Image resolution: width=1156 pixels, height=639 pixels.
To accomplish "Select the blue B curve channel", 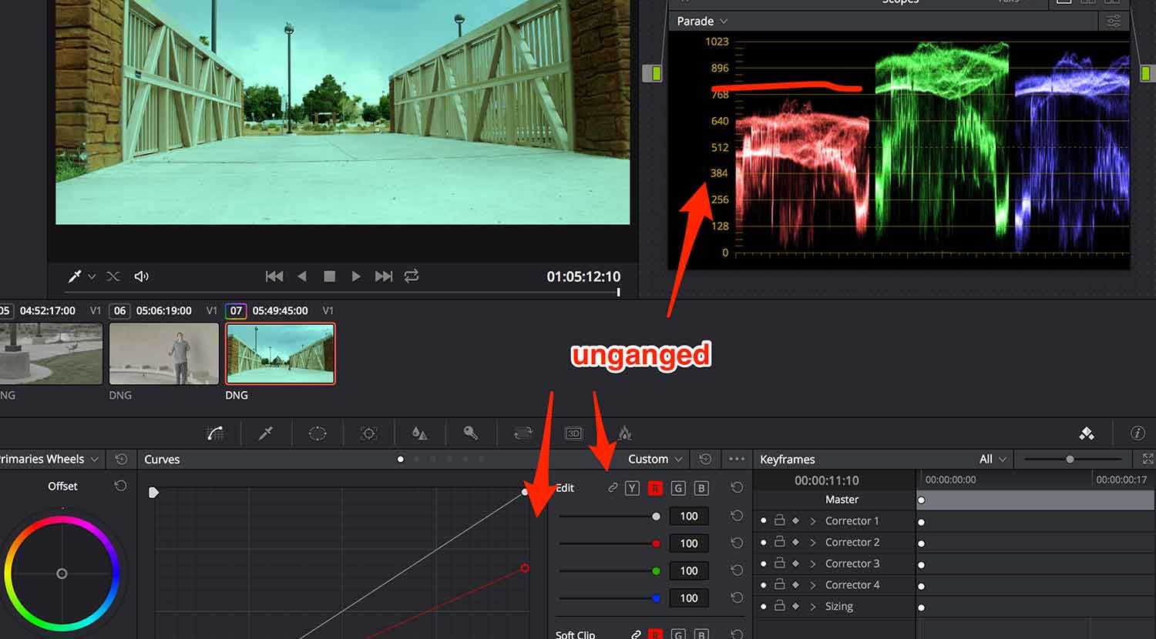I will 701,487.
